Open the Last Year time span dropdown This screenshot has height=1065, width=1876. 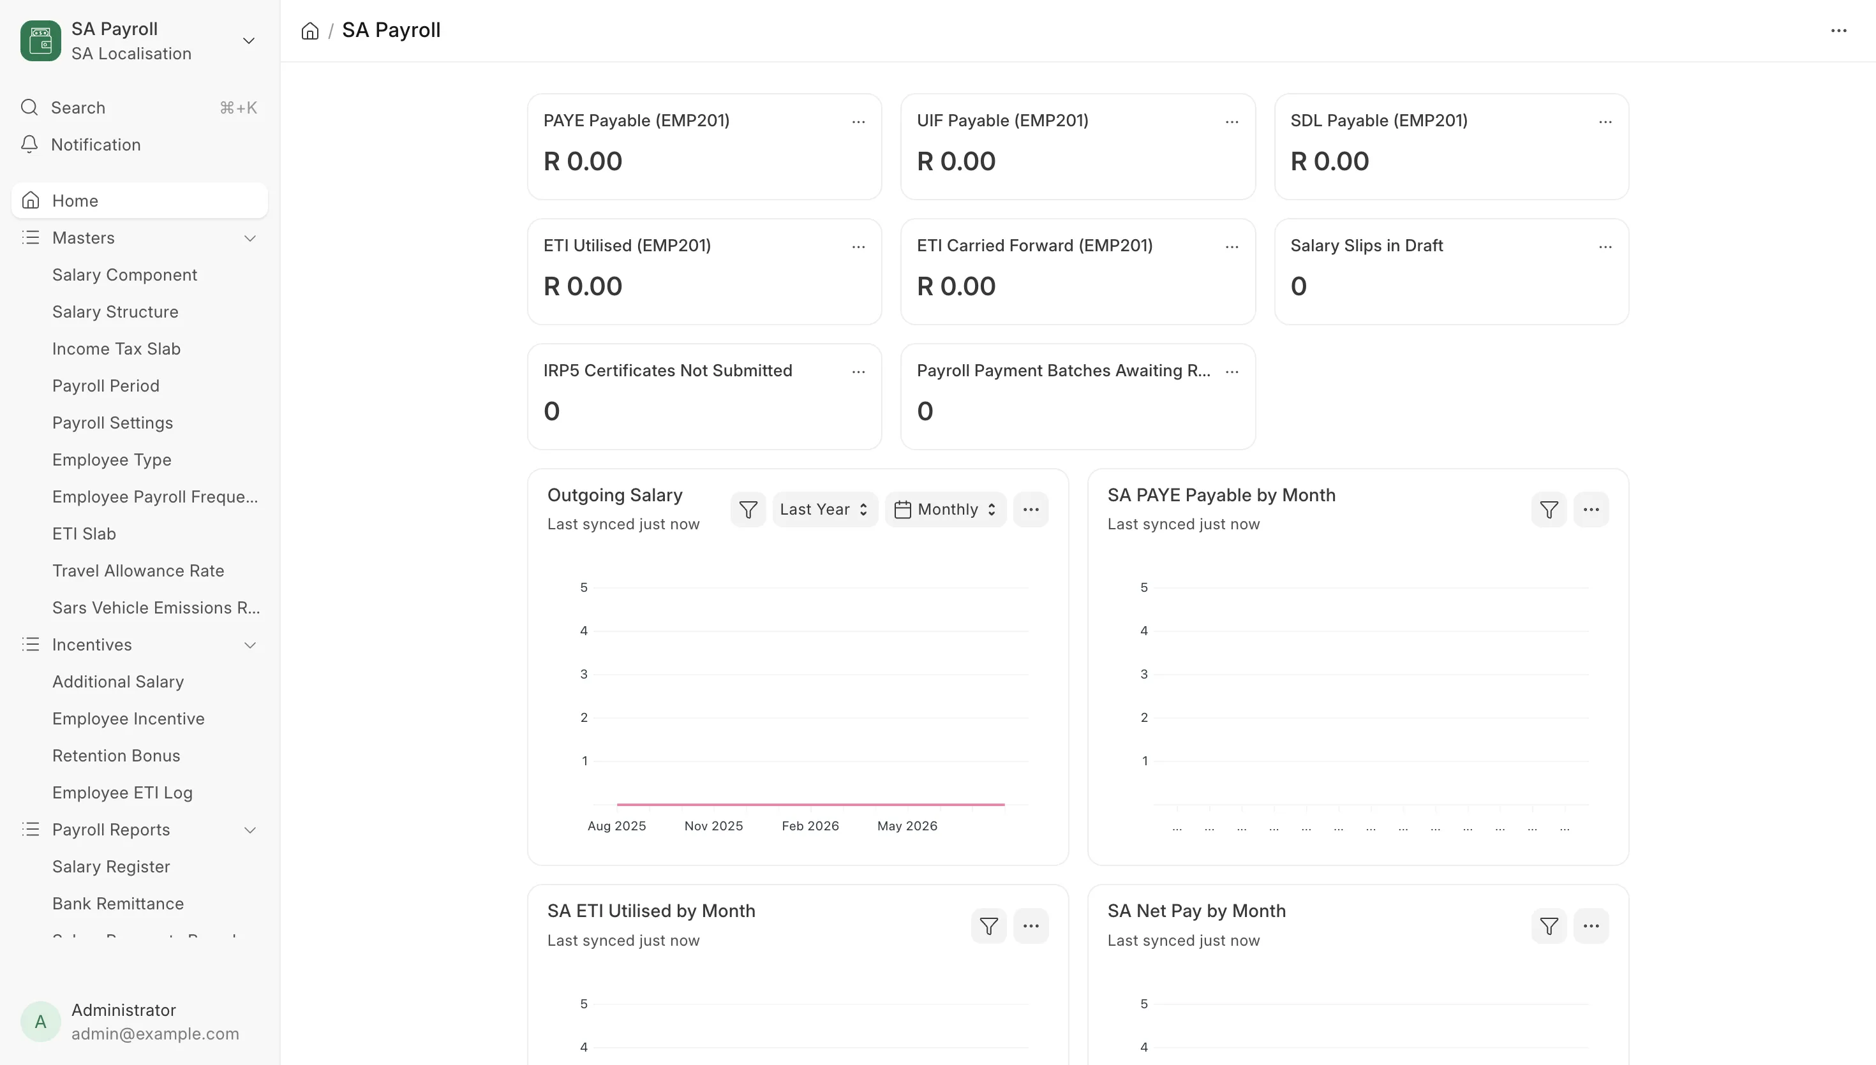tap(824, 510)
